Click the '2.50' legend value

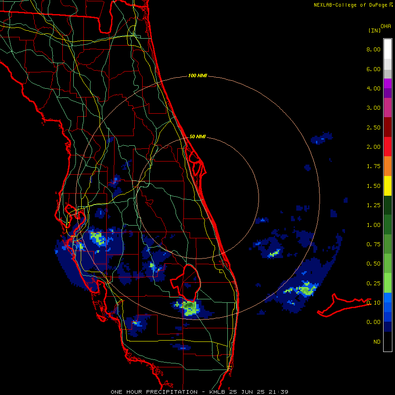373,127
